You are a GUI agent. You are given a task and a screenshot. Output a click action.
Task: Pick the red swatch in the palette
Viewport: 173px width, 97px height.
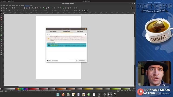pos(16,89)
